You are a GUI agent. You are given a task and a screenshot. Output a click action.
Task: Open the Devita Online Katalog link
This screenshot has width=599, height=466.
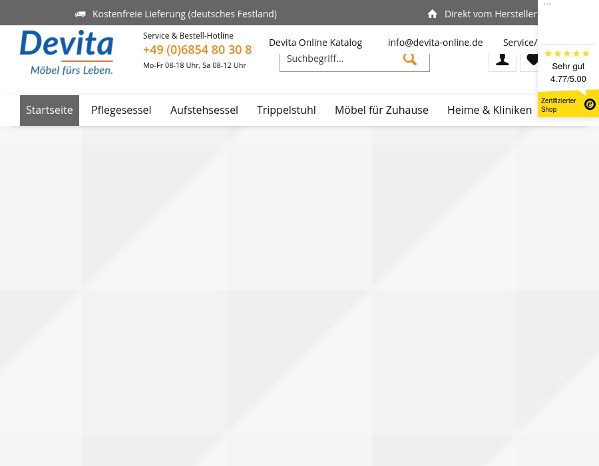[x=315, y=42]
